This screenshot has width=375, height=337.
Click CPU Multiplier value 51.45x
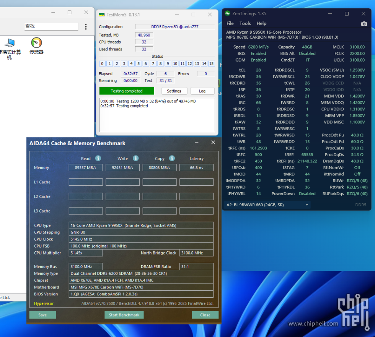[x=86, y=253]
